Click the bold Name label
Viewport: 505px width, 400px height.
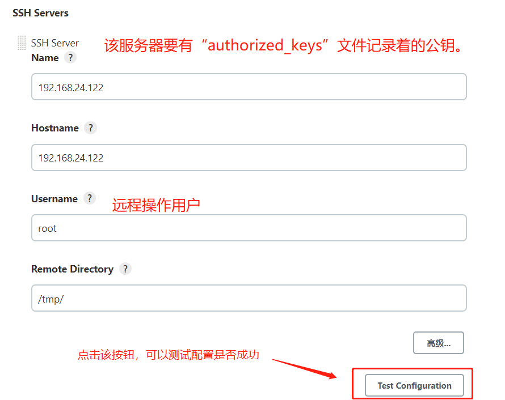click(x=45, y=58)
